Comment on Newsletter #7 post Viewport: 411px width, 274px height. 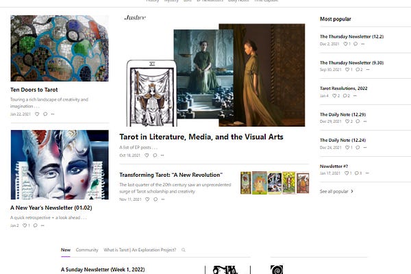(x=358, y=173)
